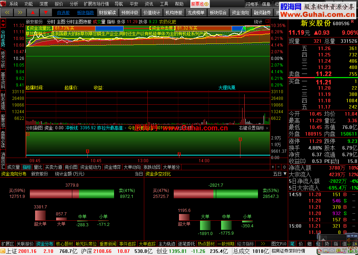Switch to the 大单动向 indicator tab

(132, 167)
